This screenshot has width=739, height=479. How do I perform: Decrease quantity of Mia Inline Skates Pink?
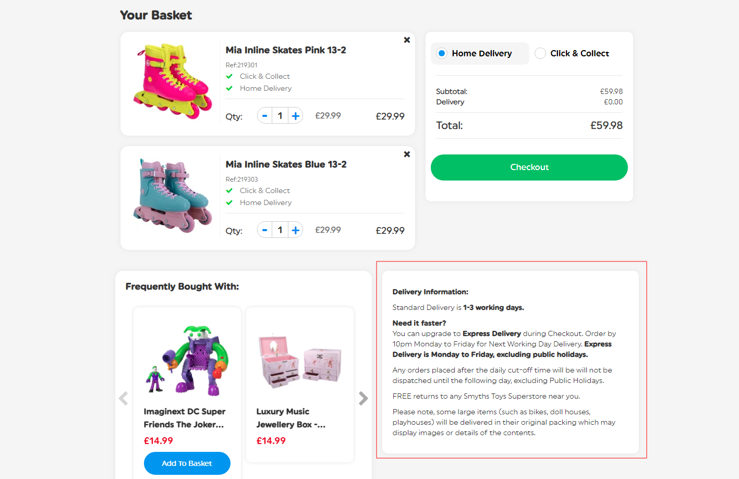265,115
